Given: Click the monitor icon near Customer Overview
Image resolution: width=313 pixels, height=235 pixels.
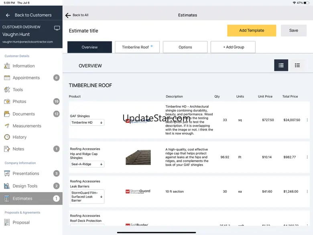Looking at the screenshot, I should click(x=57, y=28).
